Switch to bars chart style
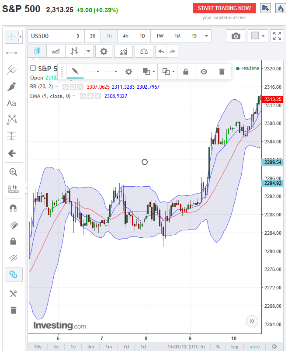 74,51
